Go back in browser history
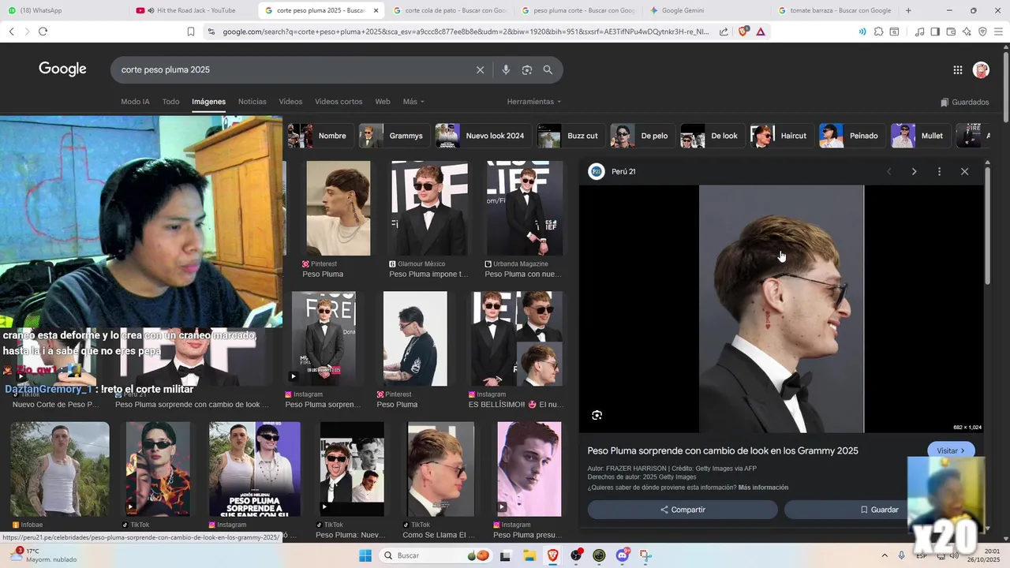The width and height of the screenshot is (1010, 568). coord(11,32)
